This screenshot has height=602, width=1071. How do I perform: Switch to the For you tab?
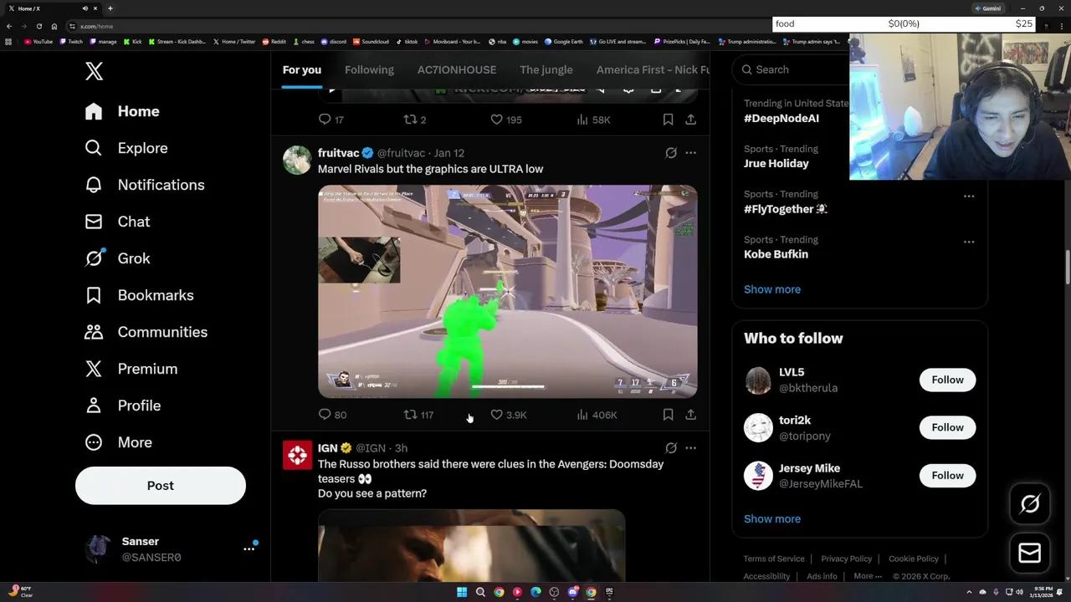point(302,69)
